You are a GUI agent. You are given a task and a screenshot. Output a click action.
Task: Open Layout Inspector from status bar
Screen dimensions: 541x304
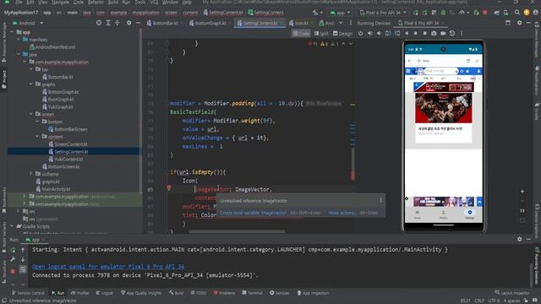coord(512,293)
